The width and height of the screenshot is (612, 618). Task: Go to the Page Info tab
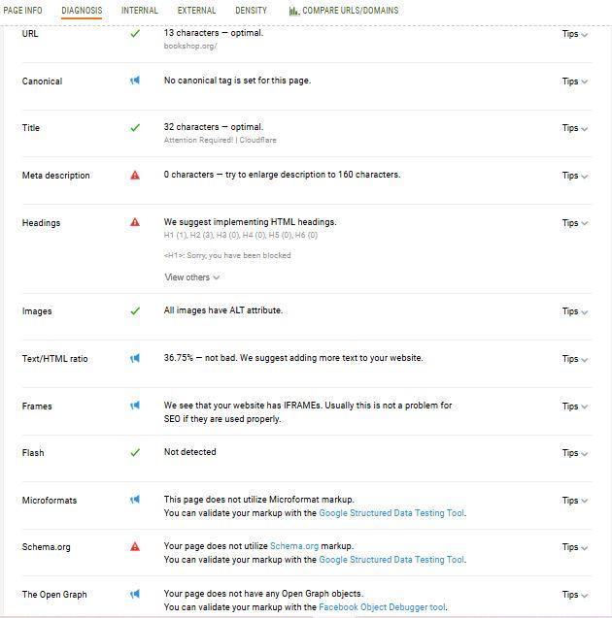tap(22, 11)
